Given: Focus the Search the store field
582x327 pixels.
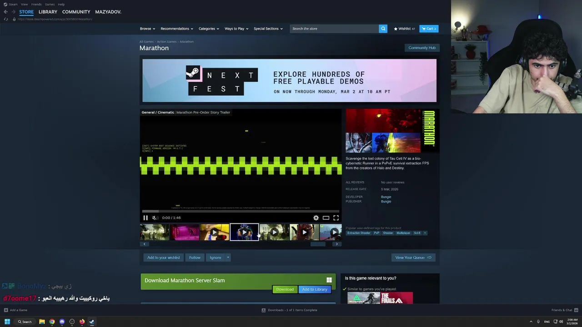Looking at the screenshot, I should [x=334, y=29].
